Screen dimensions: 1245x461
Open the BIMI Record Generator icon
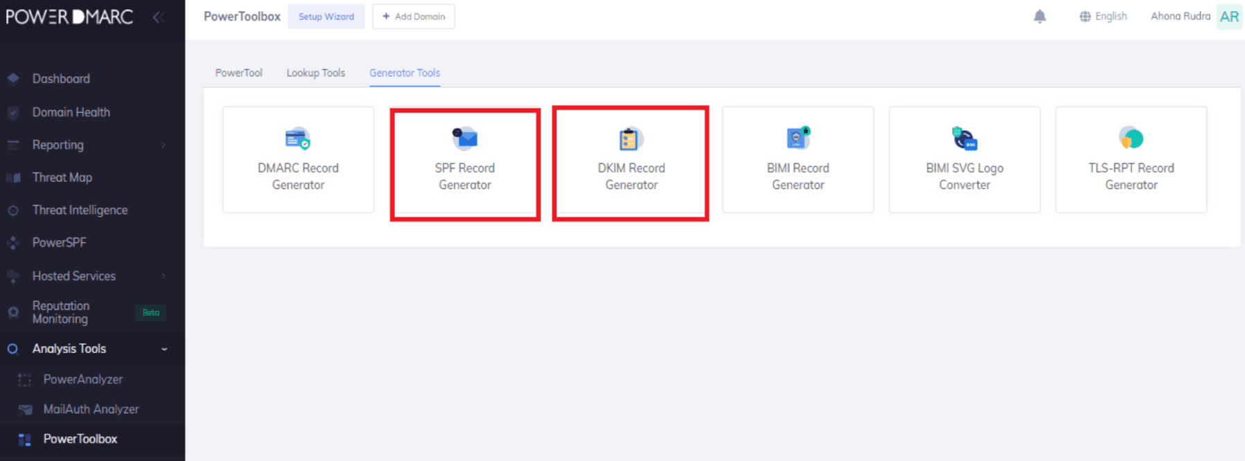(798, 138)
